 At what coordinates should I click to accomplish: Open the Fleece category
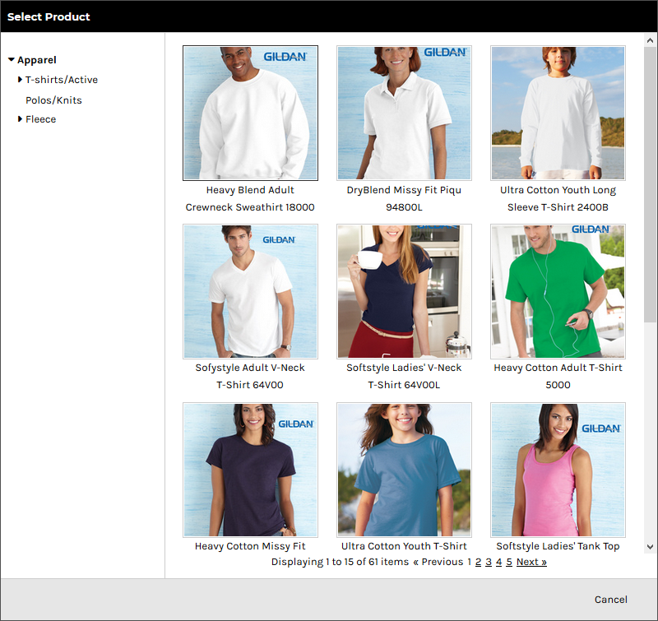point(40,118)
